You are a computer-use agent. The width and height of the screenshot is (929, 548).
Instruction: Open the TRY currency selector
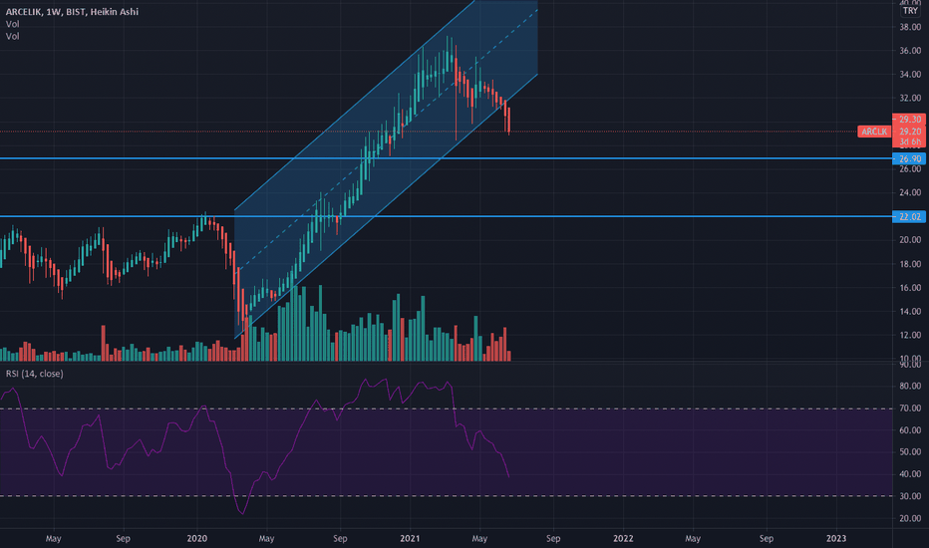click(911, 11)
